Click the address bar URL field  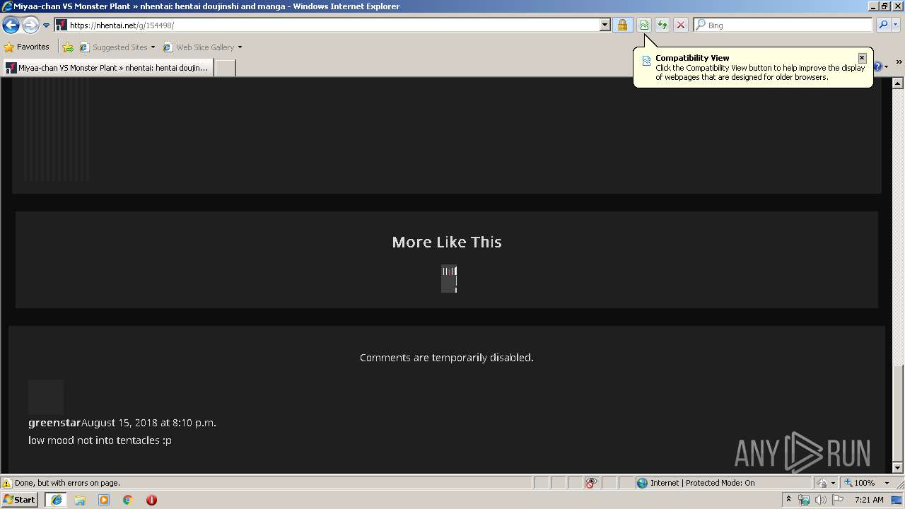click(x=333, y=25)
